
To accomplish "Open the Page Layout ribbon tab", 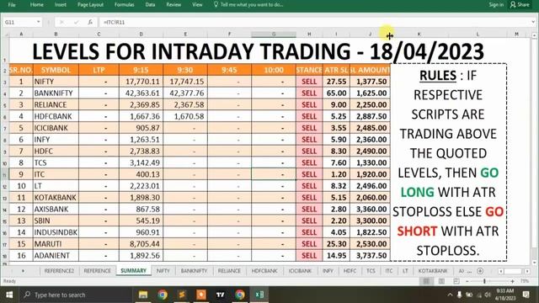I will click(90, 4).
